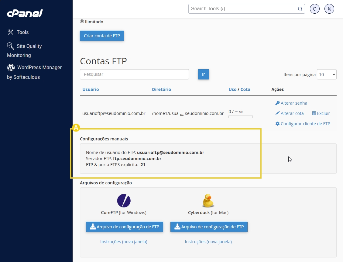Screen dimensions: 343x262
Task: Download Cyberduck configuration file
Action: (x=209, y=227)
